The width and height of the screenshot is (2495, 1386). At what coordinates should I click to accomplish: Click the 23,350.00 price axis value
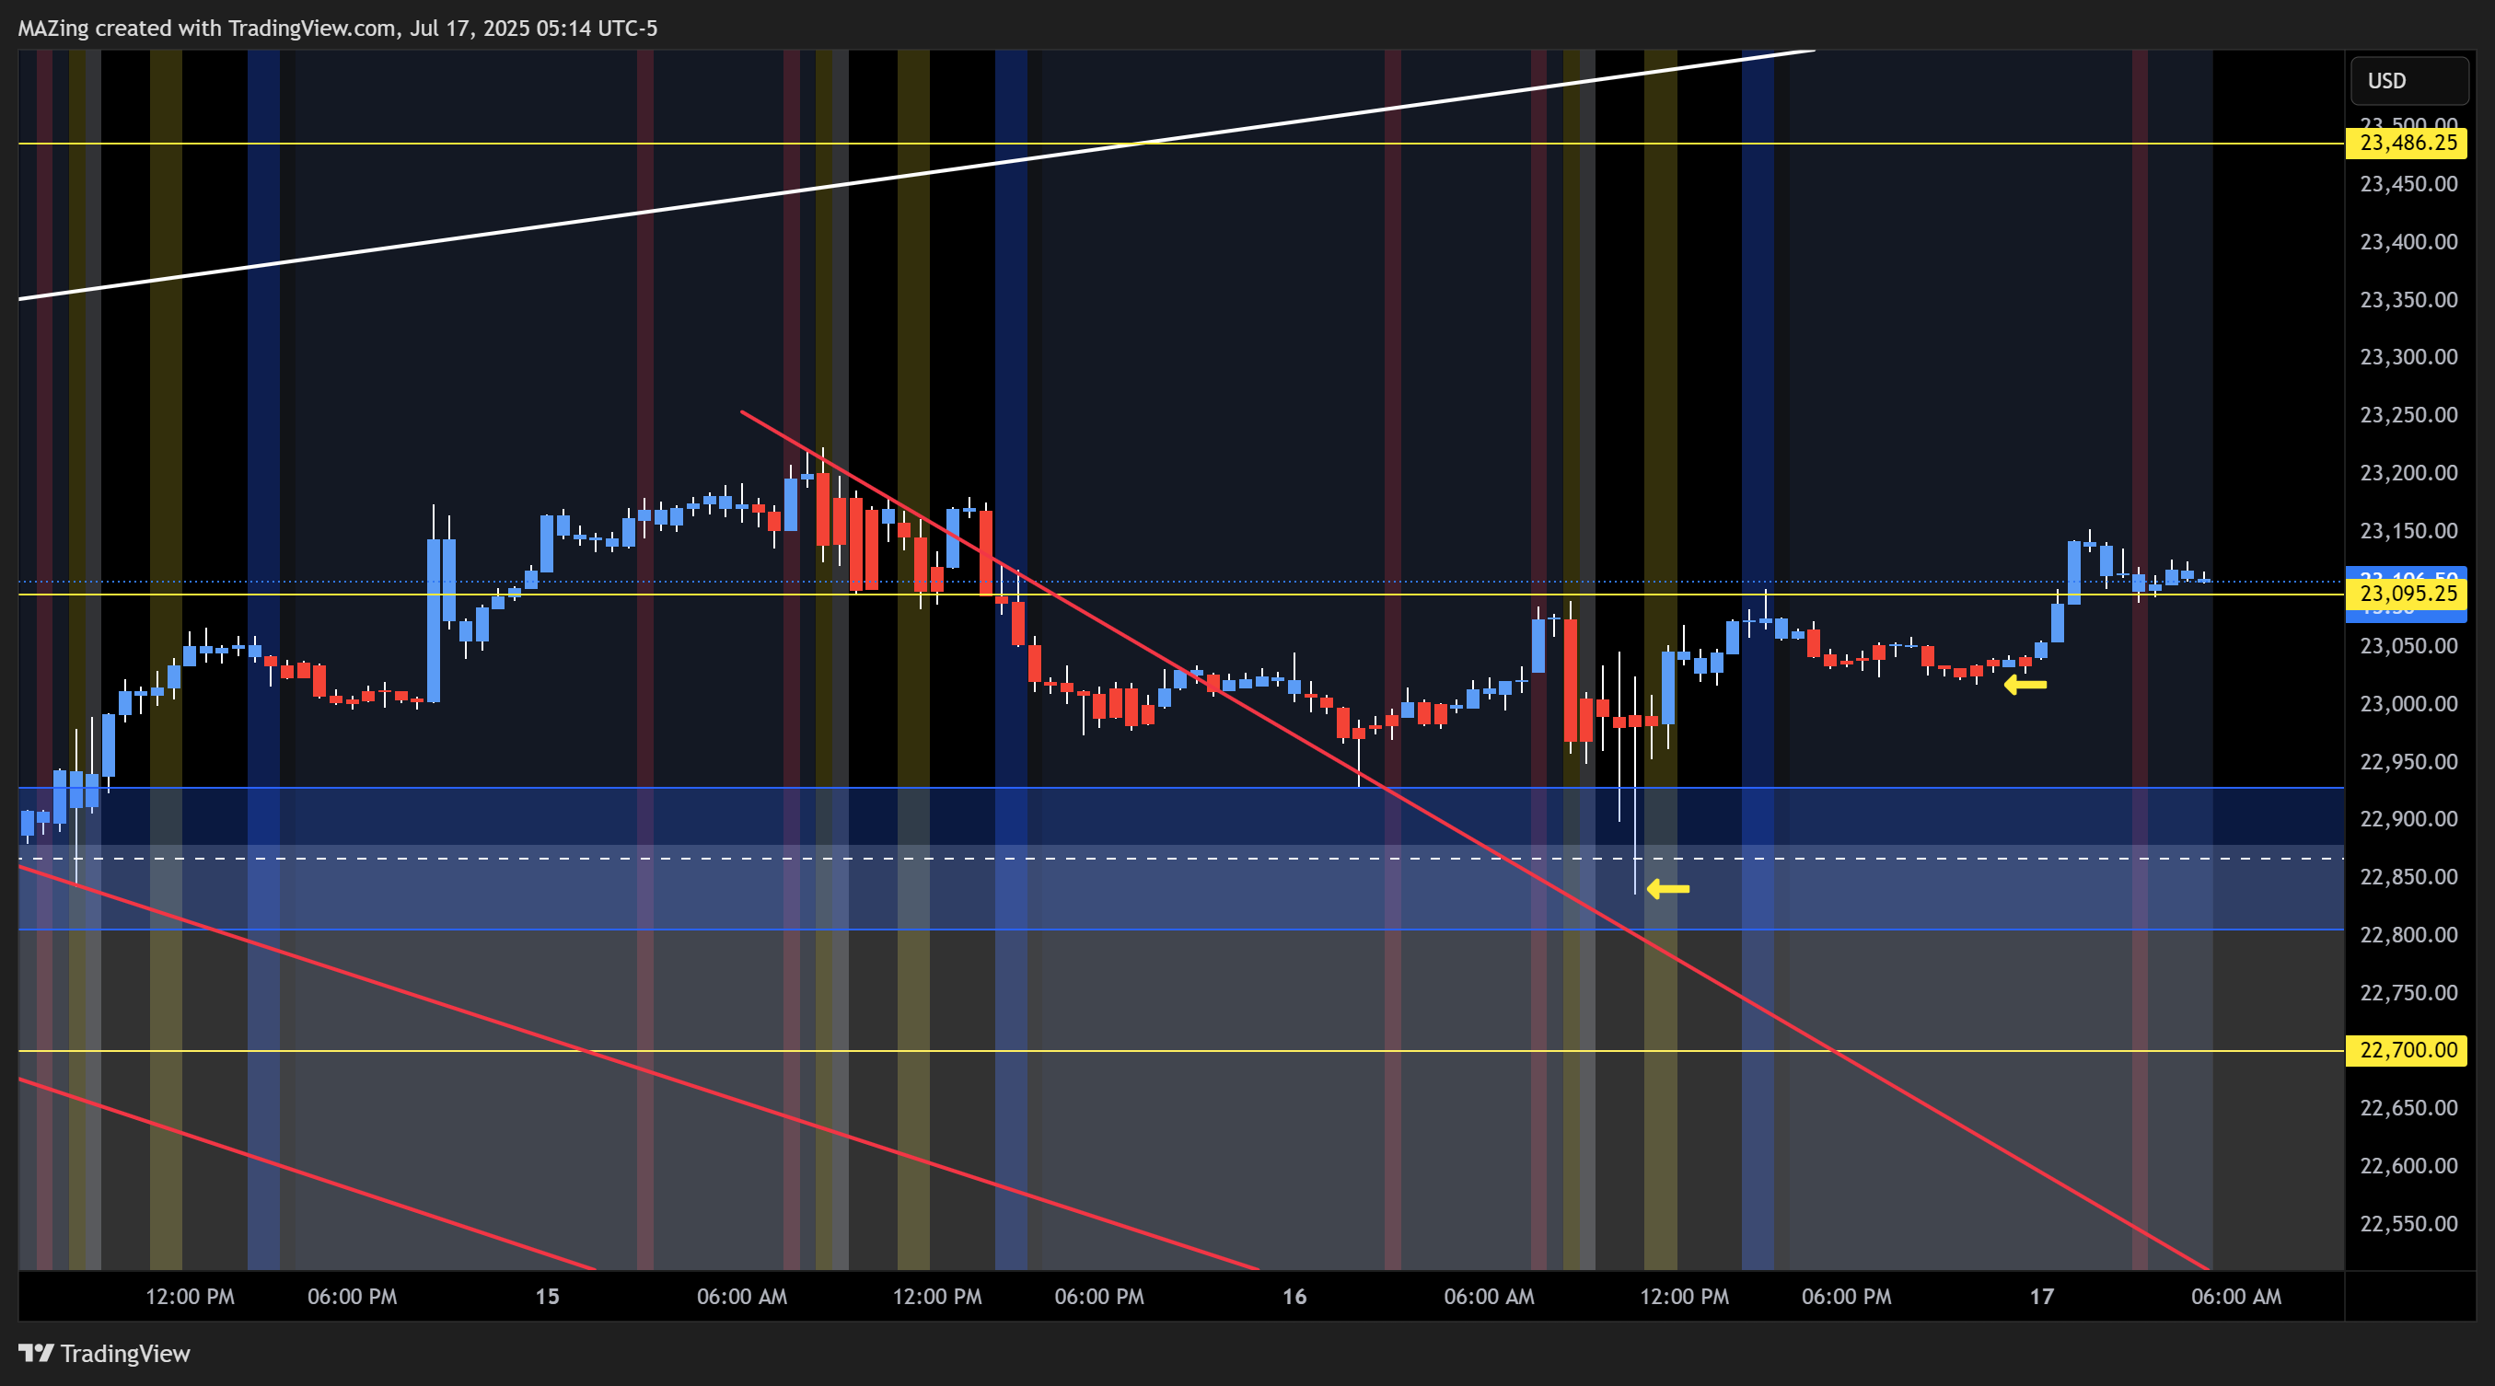2408,300
